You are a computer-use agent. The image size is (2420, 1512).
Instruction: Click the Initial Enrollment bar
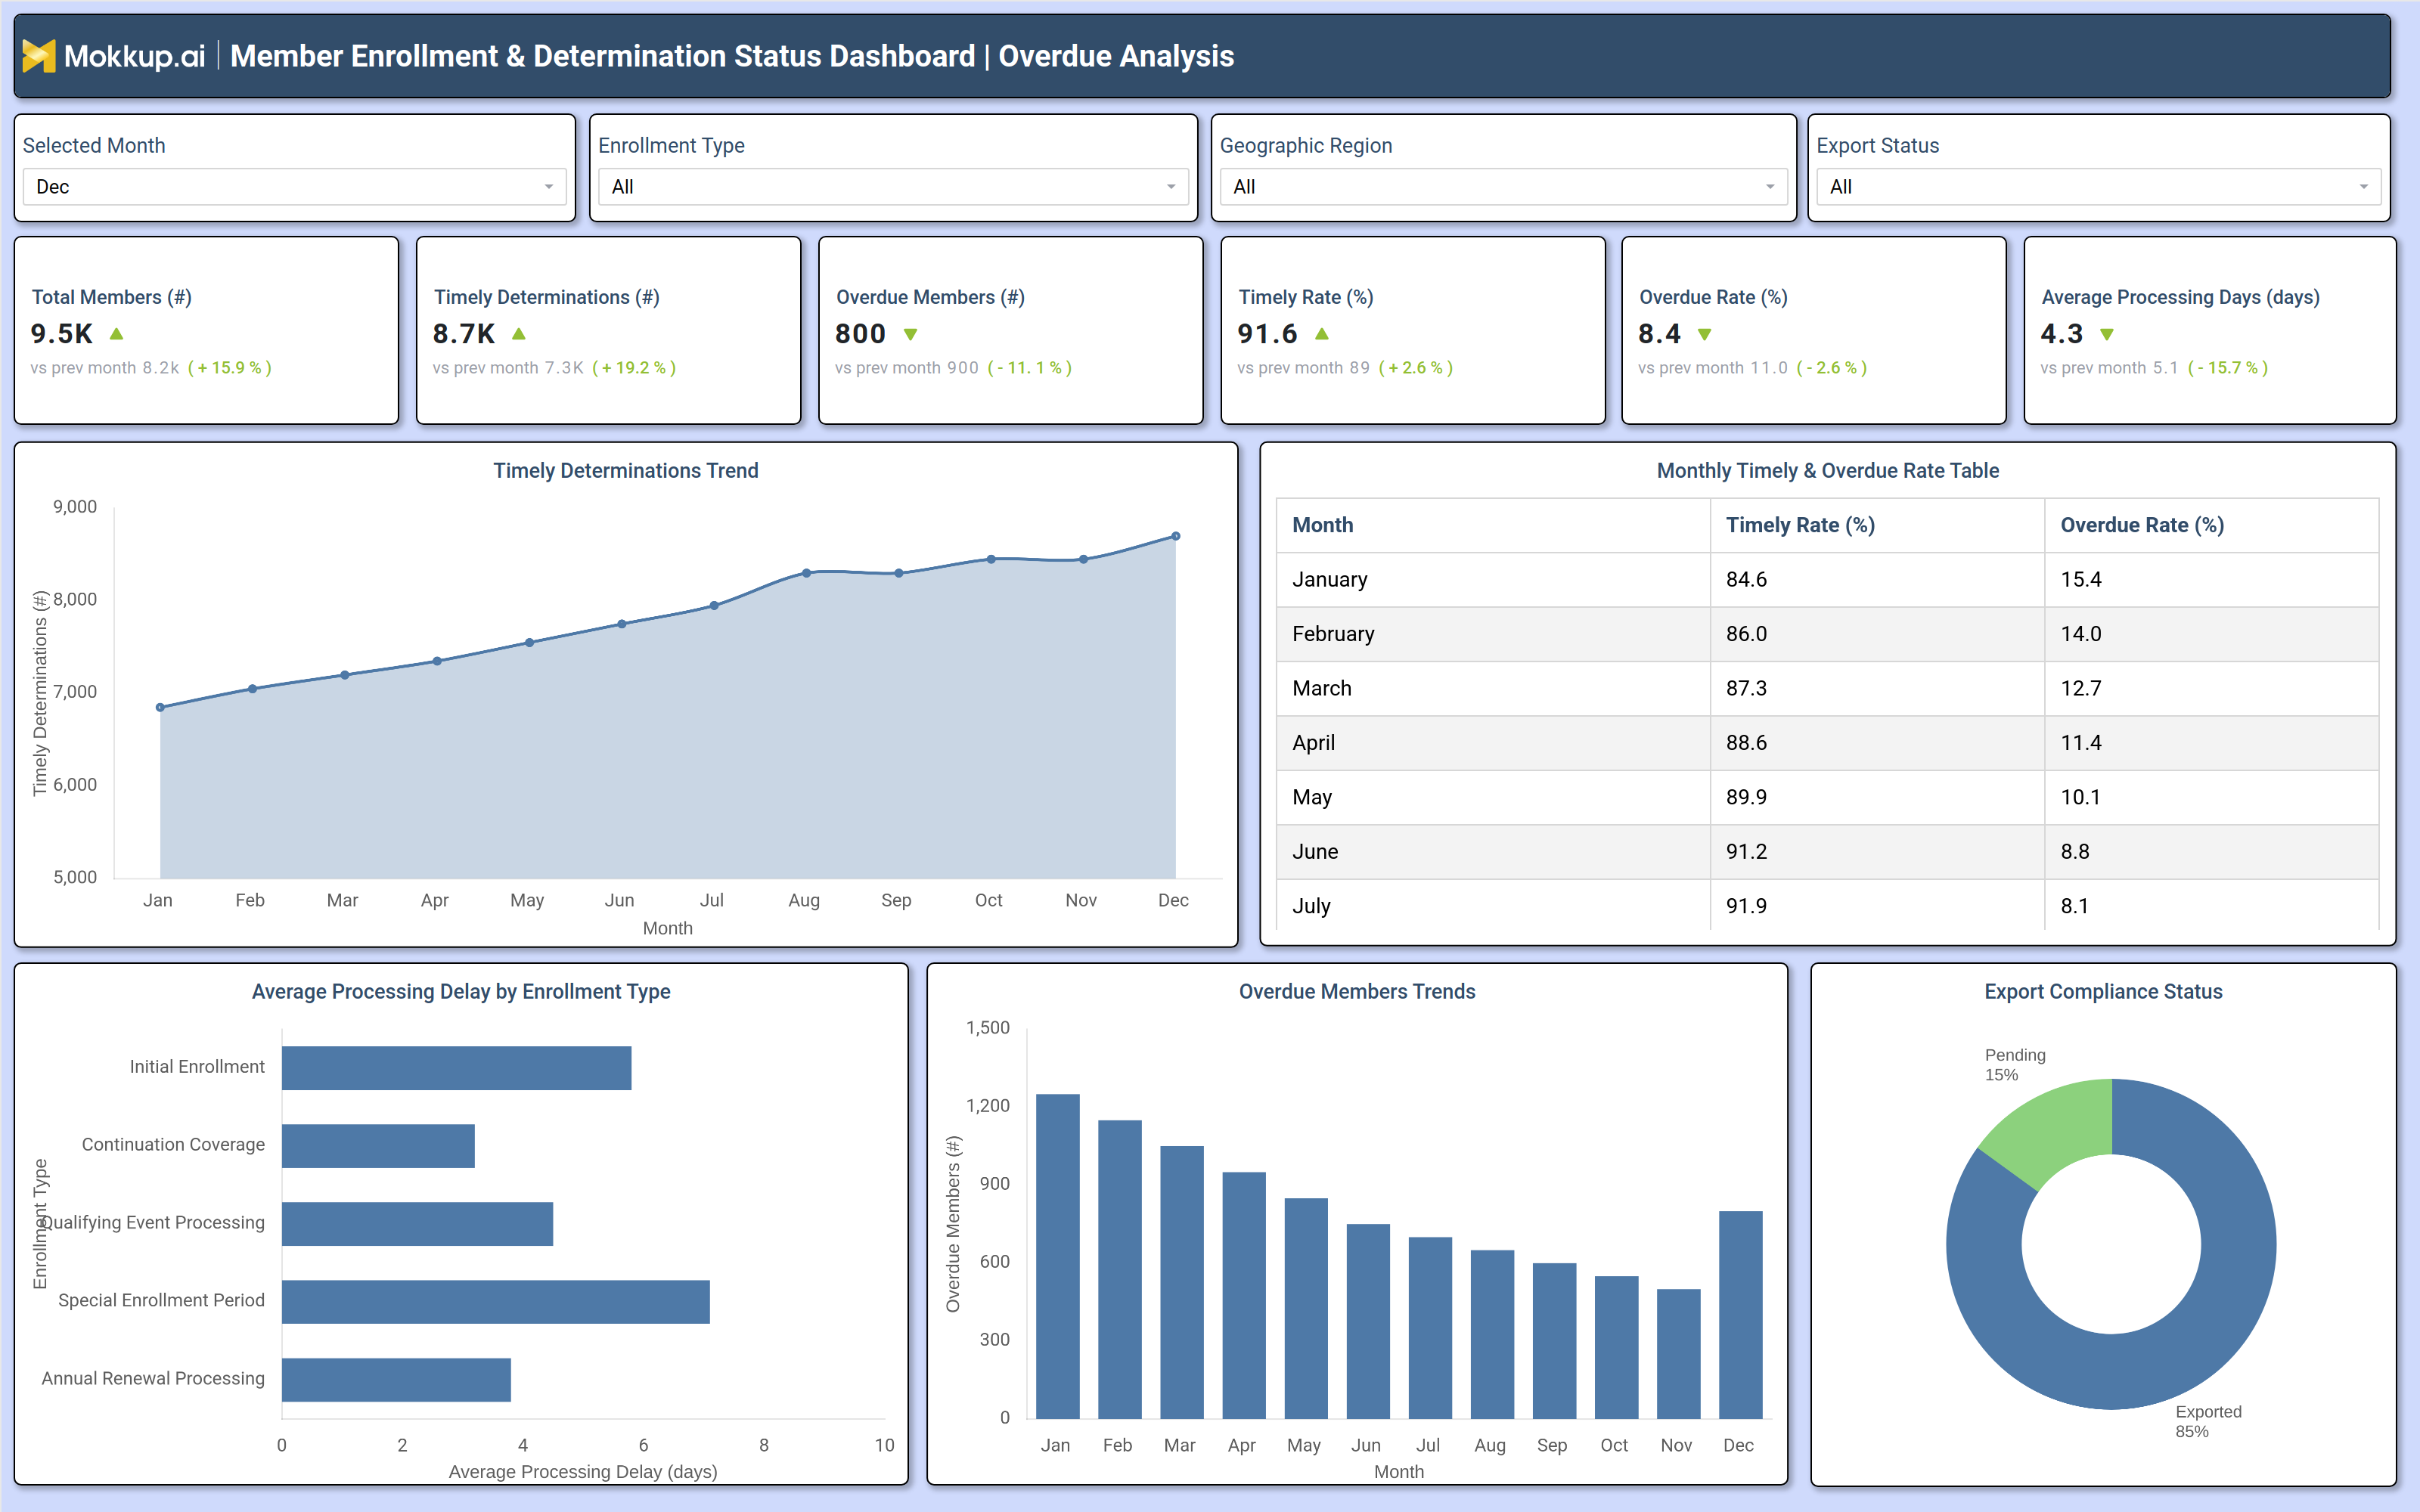456,1068
